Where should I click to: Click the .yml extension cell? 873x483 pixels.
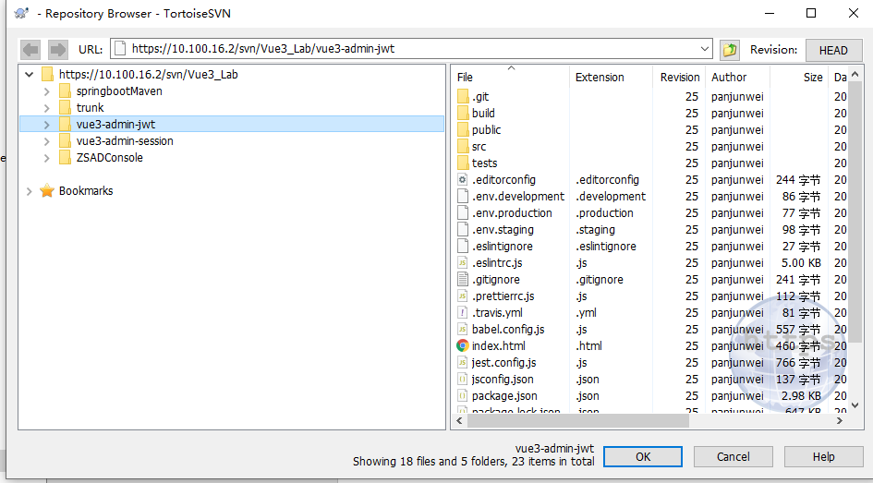point(587,313)
